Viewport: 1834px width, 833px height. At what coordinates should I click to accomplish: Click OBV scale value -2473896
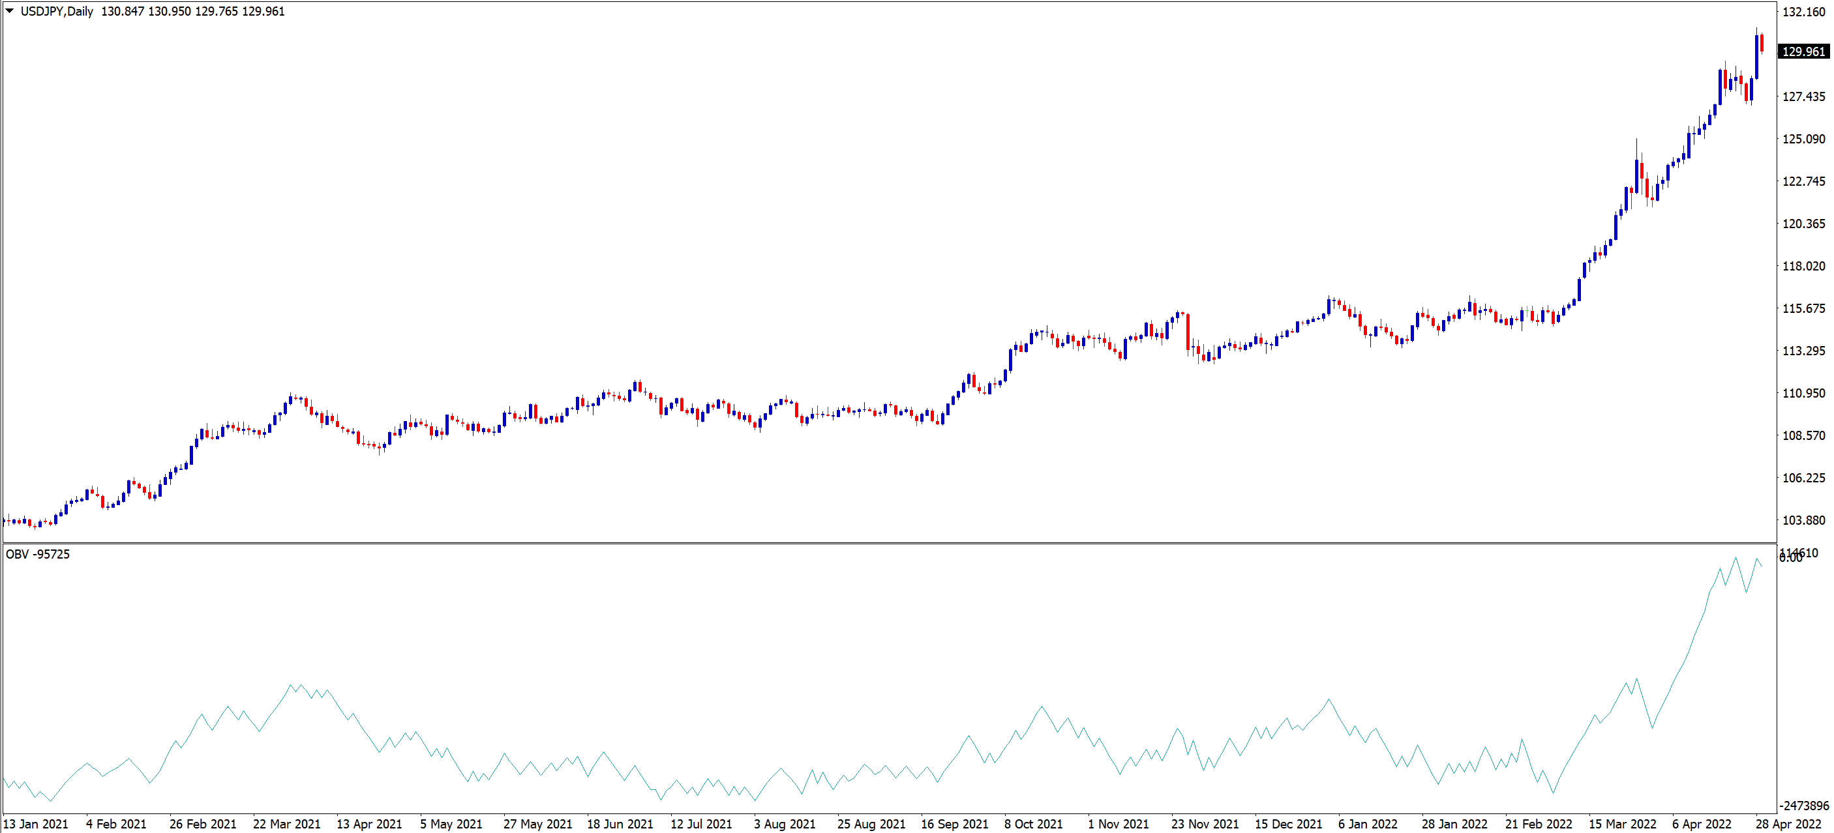pos(1804,805)
